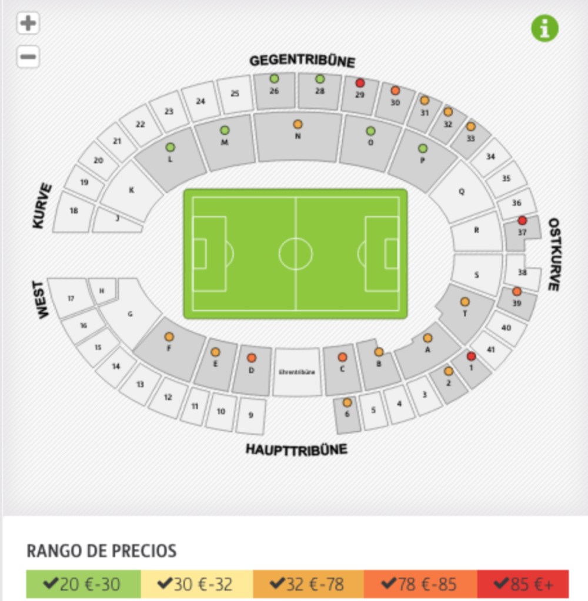Image resolution: width=588 pixels, height=601 pixels.
Task: Click the zoom out minus button
Action: click(28, 57)
